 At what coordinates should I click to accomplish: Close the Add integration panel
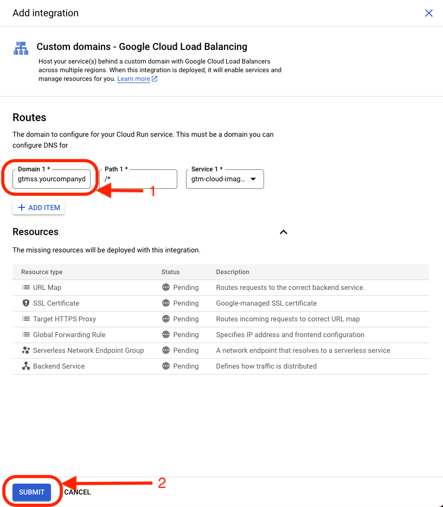(x=428, y=13)
